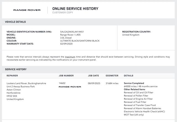Select the model value Range Rover / L405

click(70, 35)
